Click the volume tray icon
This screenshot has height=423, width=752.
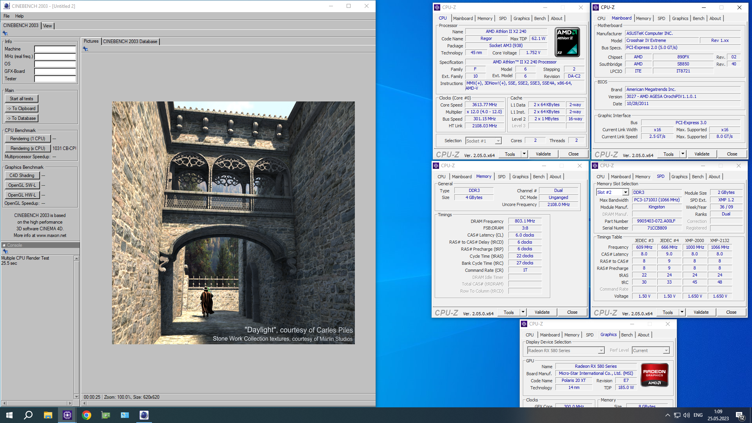tap(686, 415)
